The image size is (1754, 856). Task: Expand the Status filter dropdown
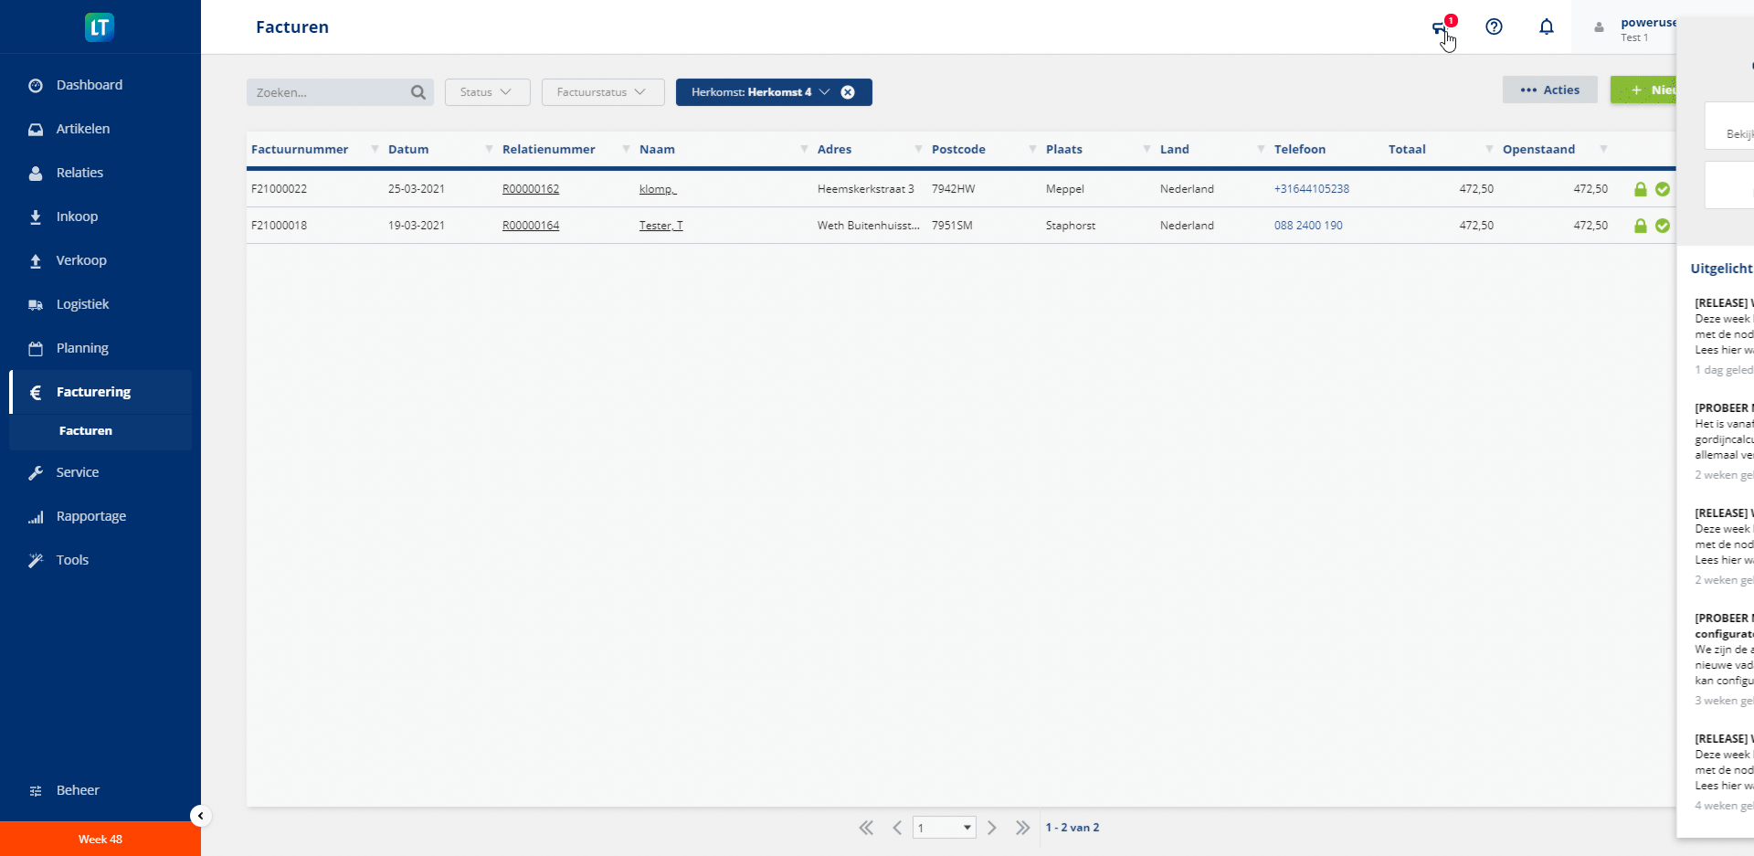(x=487, y=92)
